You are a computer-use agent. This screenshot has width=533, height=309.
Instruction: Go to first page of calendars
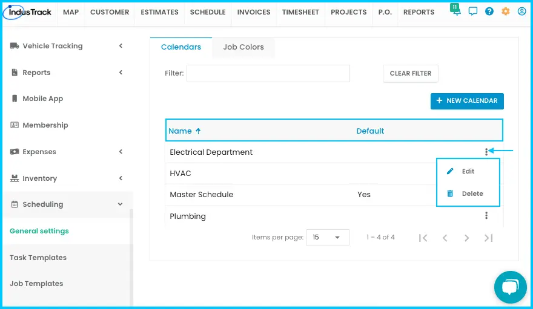423,238
